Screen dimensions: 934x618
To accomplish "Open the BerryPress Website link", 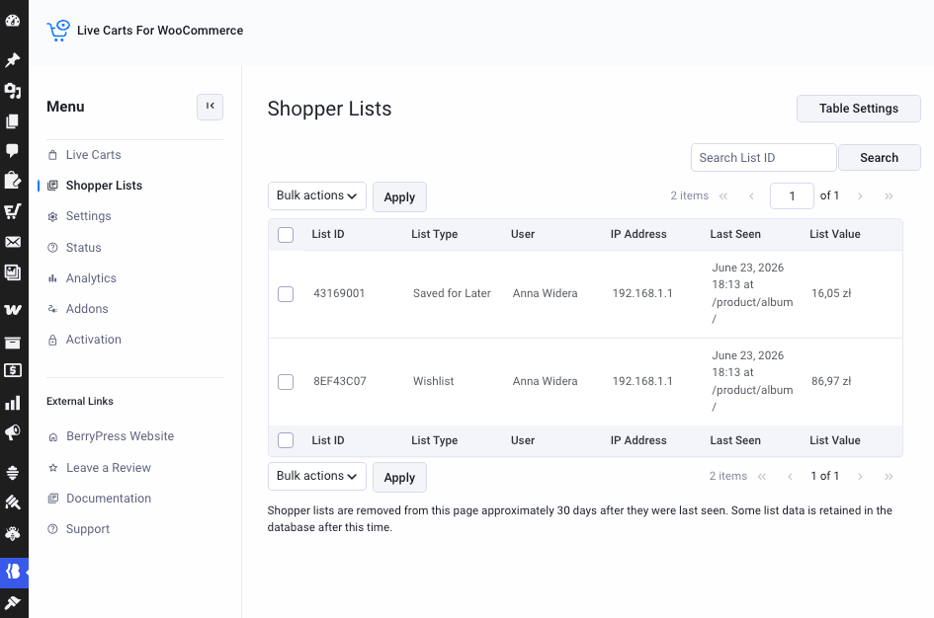I will point(121,436).
